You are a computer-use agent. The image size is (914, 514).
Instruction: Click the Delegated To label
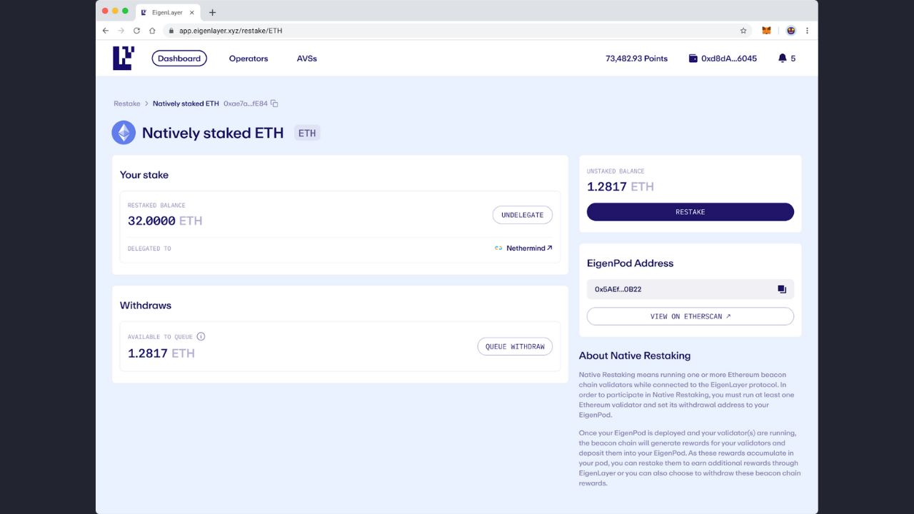click(149, 248)
